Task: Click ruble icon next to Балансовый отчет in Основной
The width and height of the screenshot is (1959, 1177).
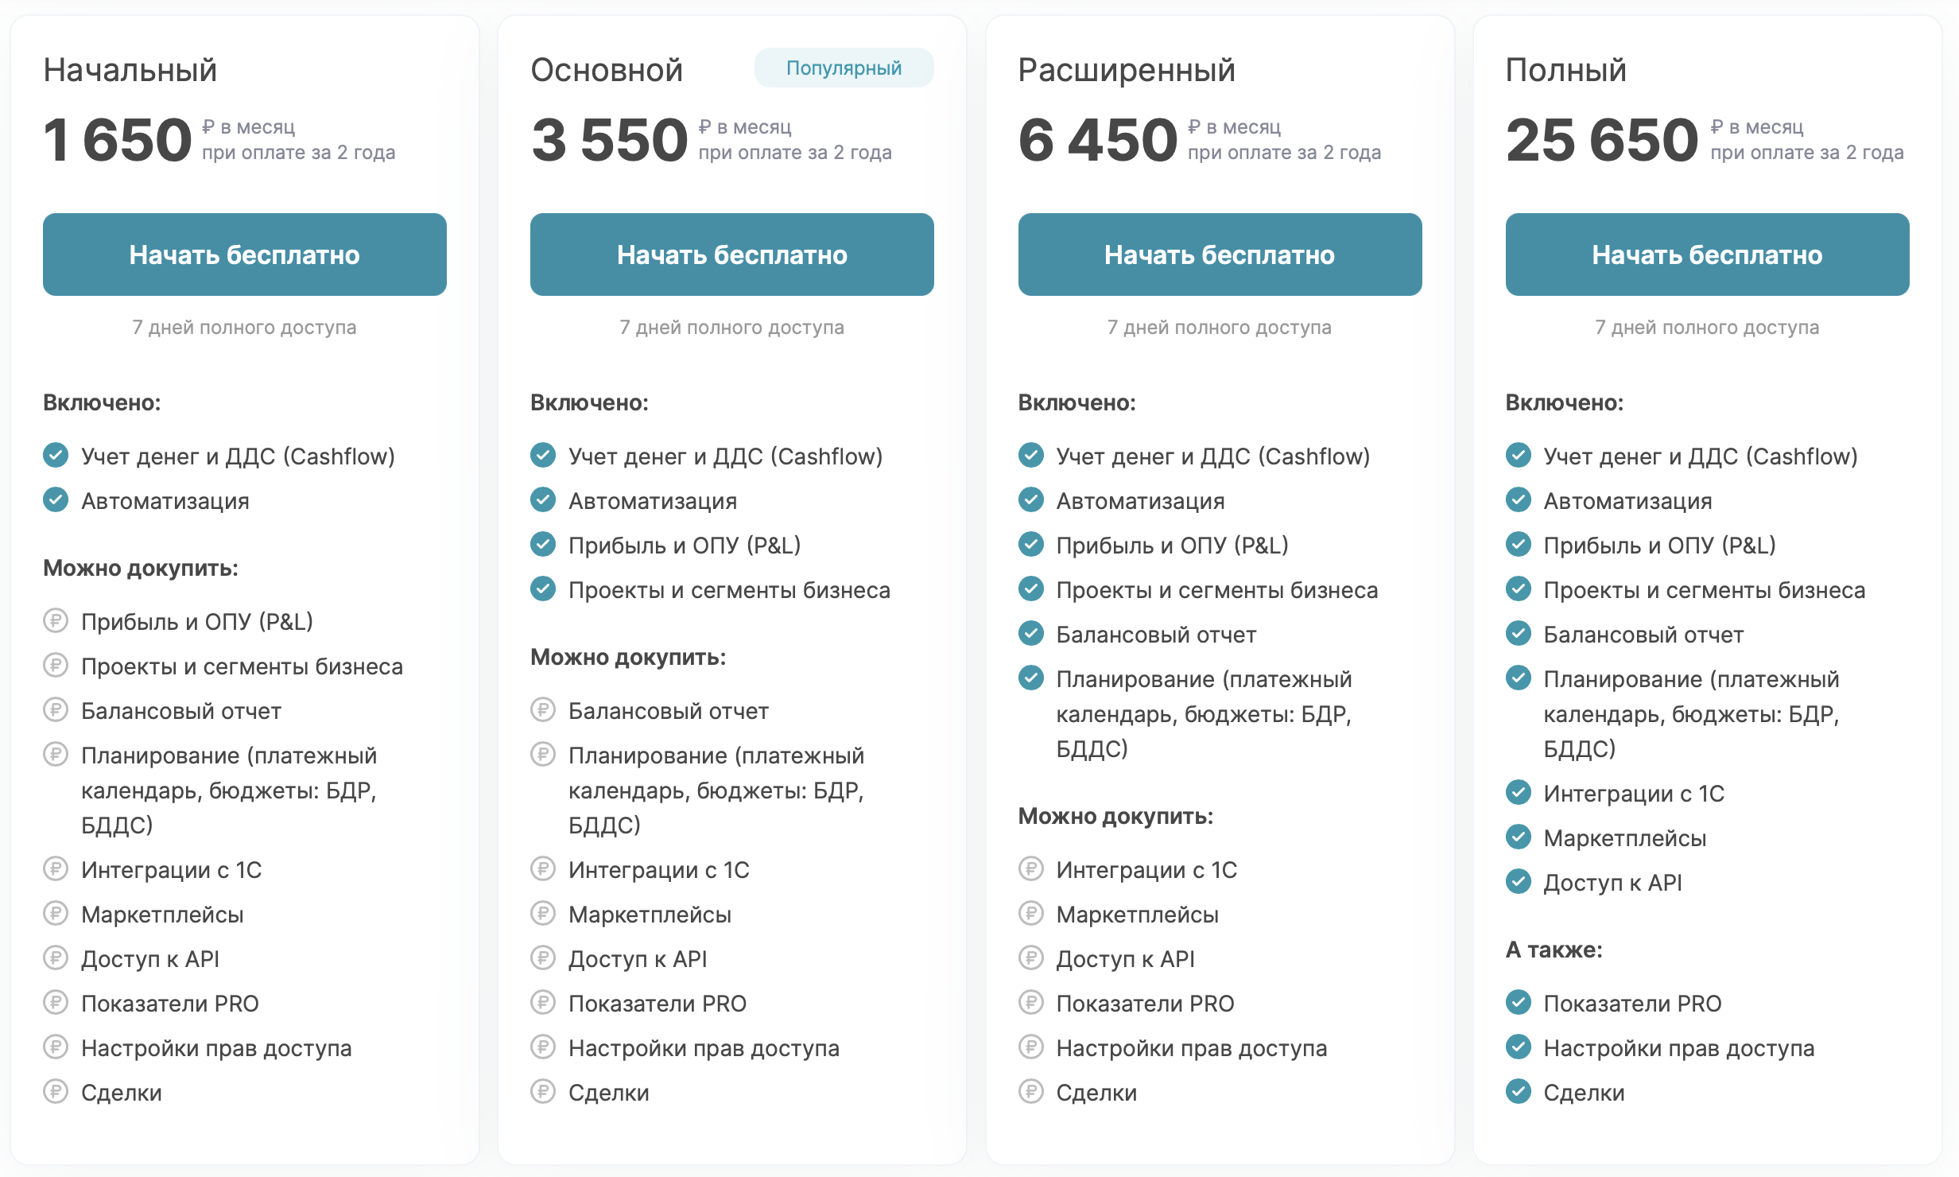Action: (x=542, y=709)
